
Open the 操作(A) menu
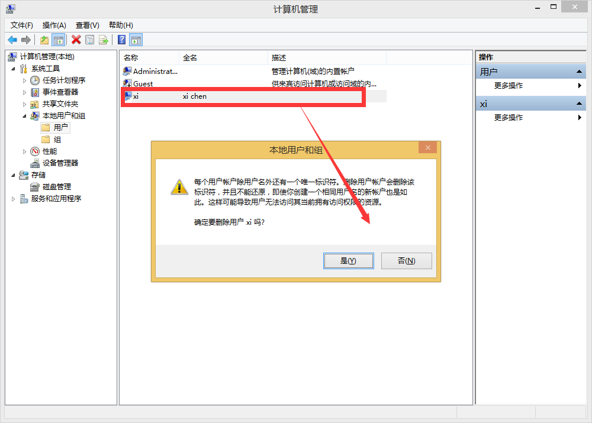54,25
